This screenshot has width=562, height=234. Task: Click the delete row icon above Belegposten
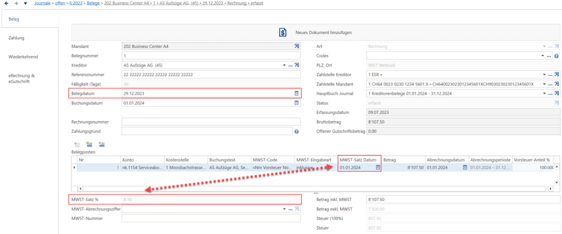tap(102, 144)
